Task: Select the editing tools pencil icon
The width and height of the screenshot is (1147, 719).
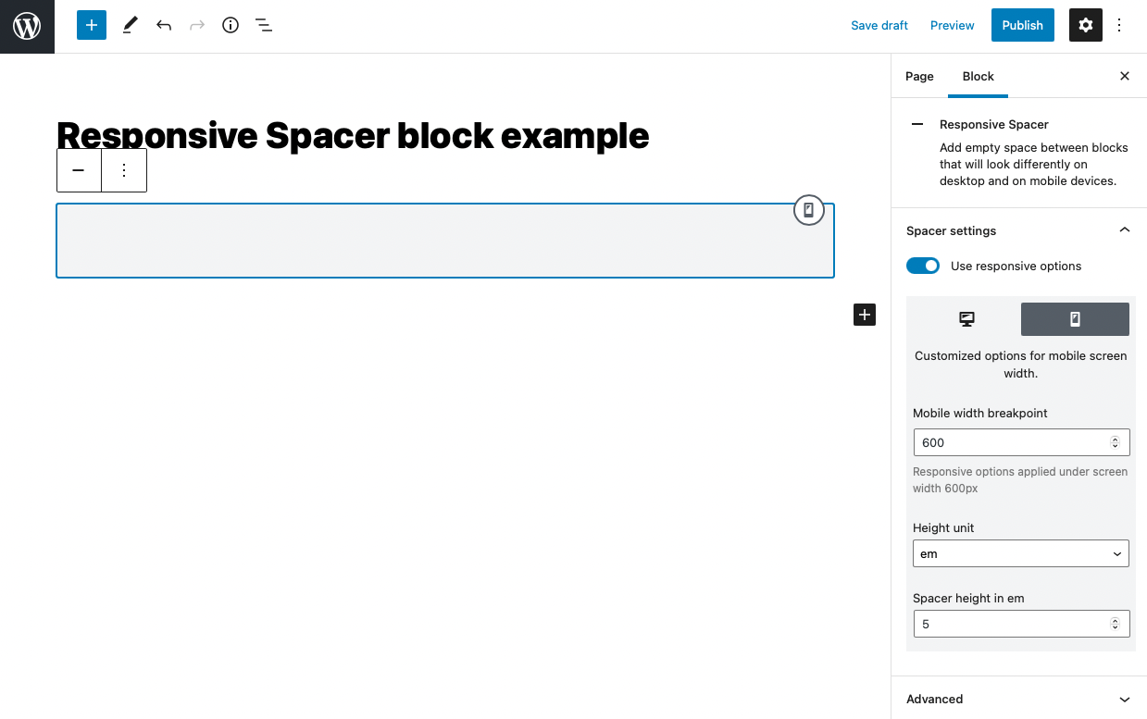Action: [x=130, y=25]
